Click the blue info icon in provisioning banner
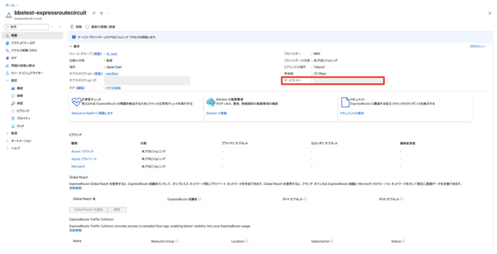This screenshot has width=497, height=254. coord(74,37)
